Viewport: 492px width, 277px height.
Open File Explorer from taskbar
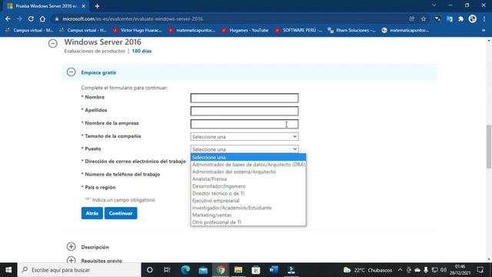coord(238,270)
